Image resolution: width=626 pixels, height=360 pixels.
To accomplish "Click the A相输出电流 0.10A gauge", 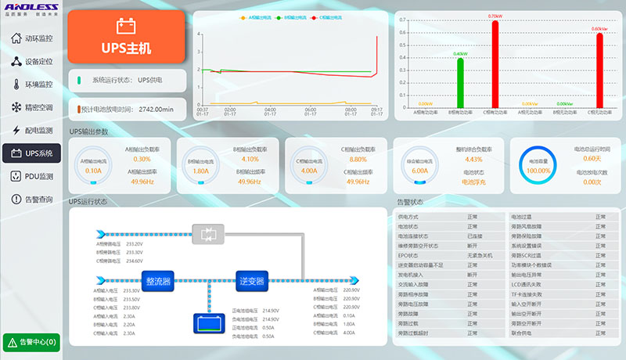I will [93, 165].
